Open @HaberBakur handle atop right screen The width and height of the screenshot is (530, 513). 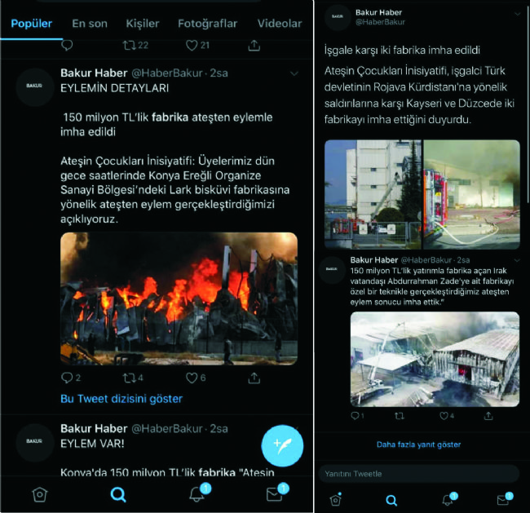tap(380, 22)
